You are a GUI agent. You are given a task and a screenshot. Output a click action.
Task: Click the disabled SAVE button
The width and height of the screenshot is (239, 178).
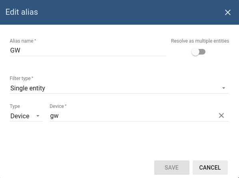172,168
